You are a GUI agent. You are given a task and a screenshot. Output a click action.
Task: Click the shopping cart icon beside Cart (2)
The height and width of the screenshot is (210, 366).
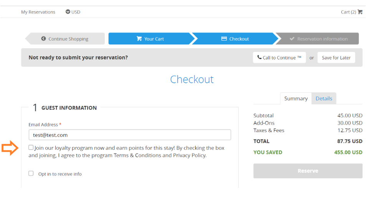(x=360, y=12)
